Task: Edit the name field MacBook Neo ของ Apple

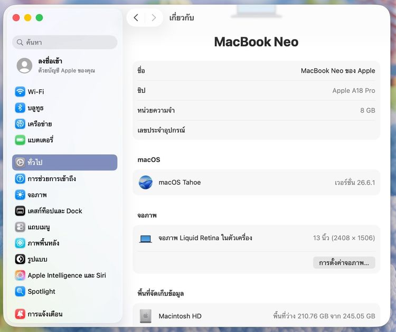Action: pyautogui.click(x=338, y=71)
